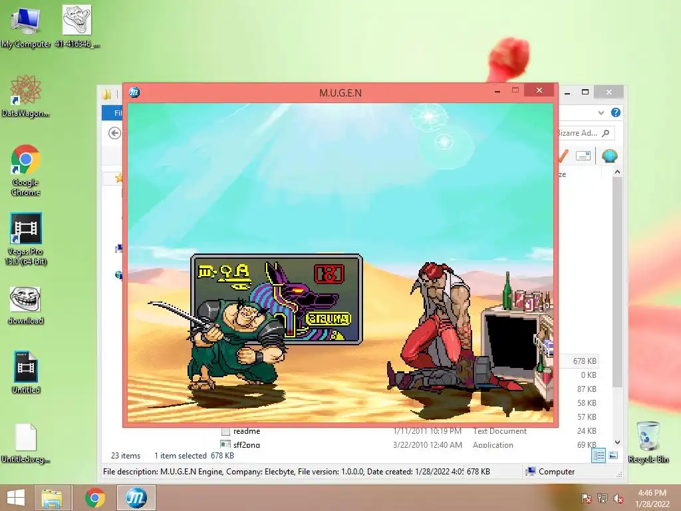The height and width of the screenshot is (511, 681).
Task: Launch the DataWagon desktop shortcut
Action: [25, 96]
